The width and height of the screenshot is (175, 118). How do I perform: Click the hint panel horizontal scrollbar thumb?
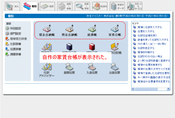click(146, 89)
